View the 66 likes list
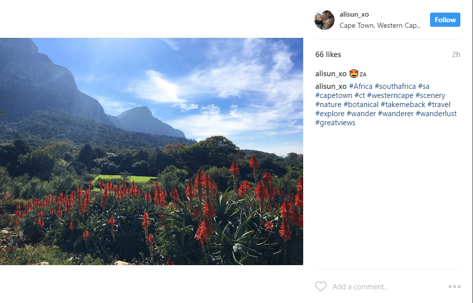Screen dimensions: 473x303 click(328, 55)
